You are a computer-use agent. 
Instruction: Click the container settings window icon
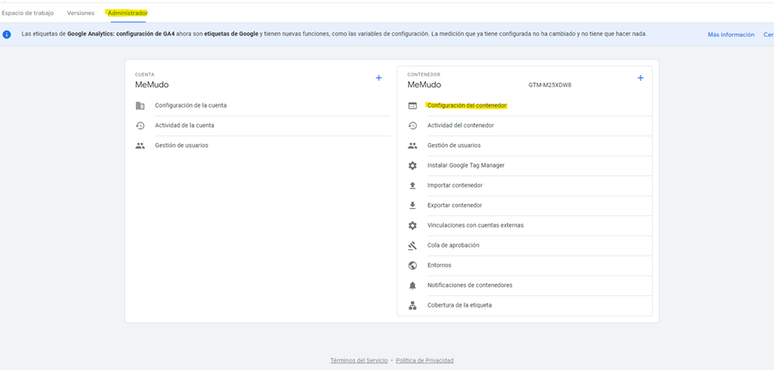tap(413, 105)
